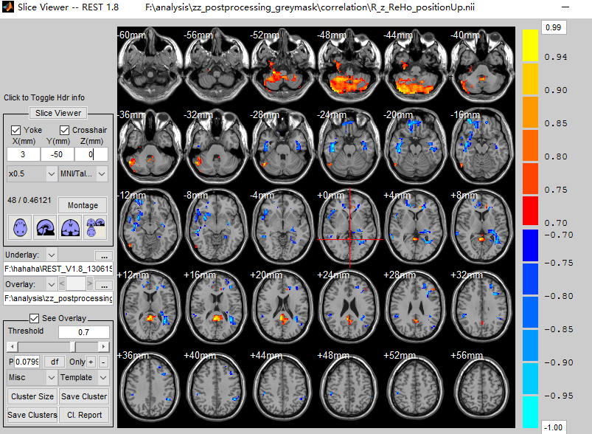Select the -60mm brain slice
This screenshot has height=434, width=592.
point(150,67)
